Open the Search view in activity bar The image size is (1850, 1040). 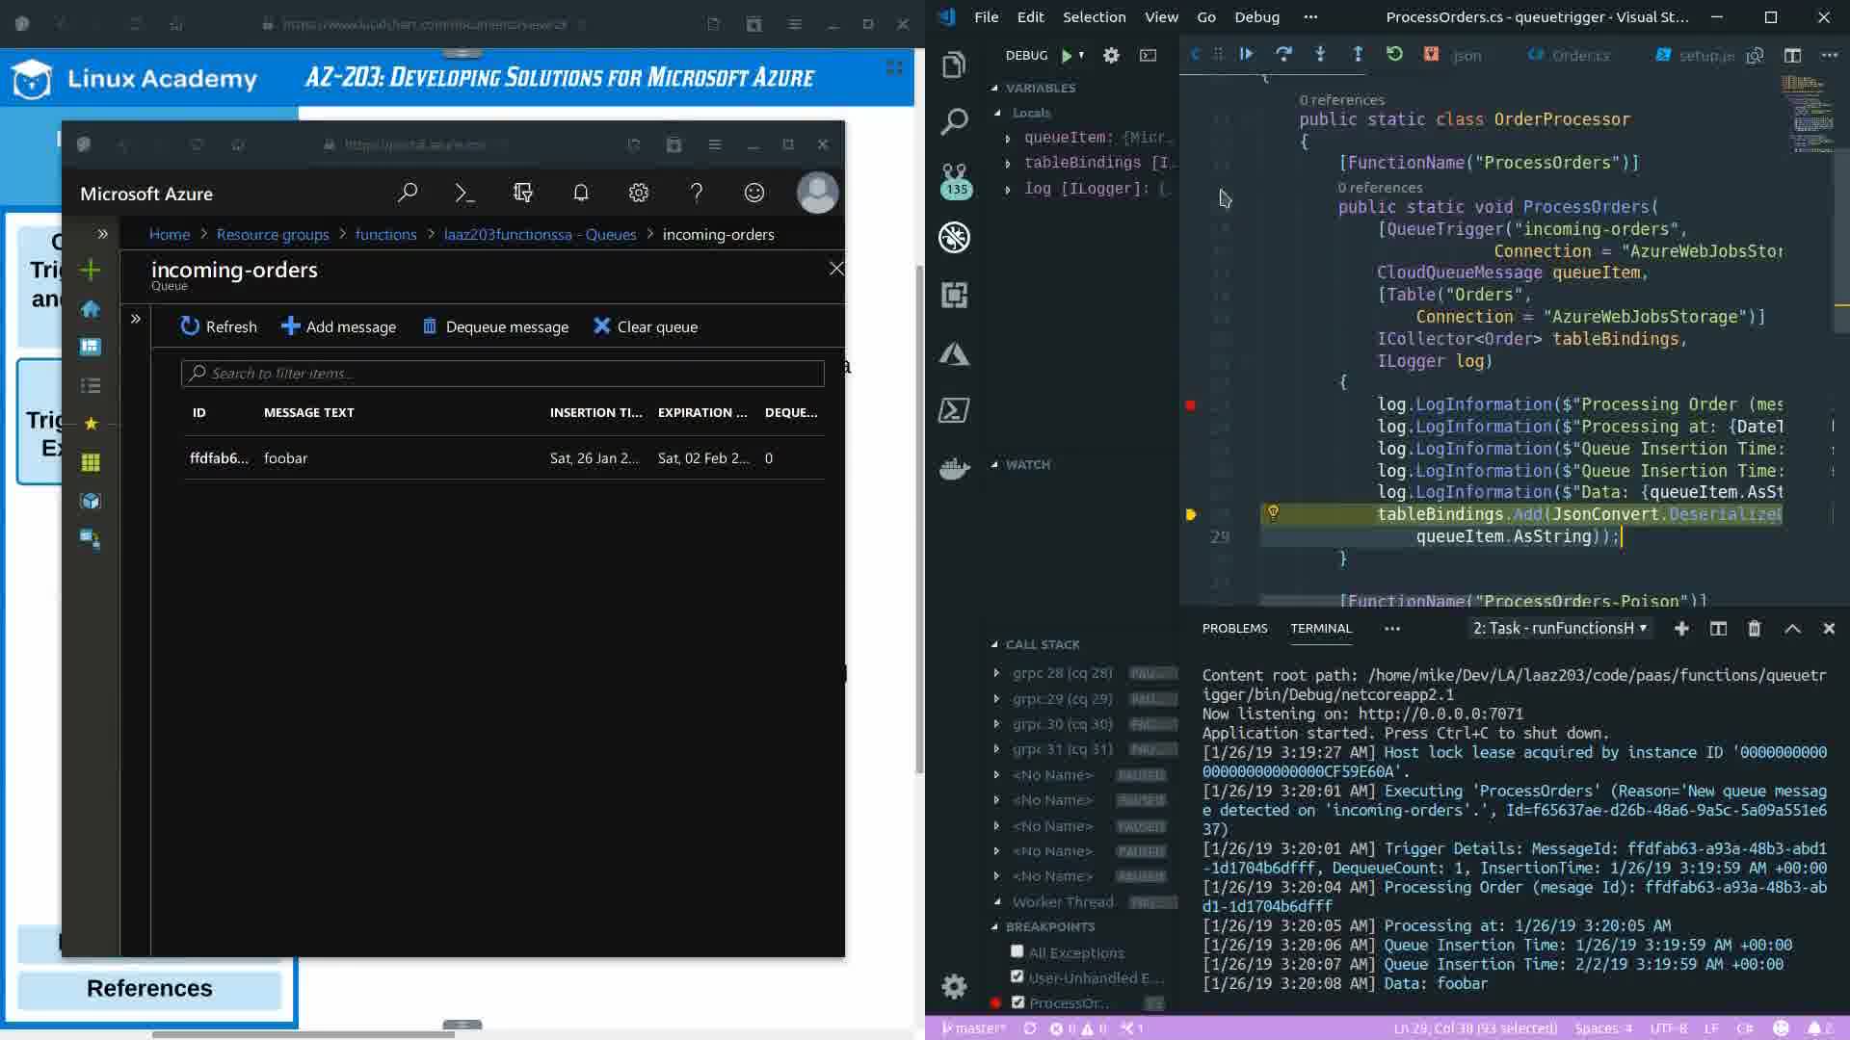(954, 121)
